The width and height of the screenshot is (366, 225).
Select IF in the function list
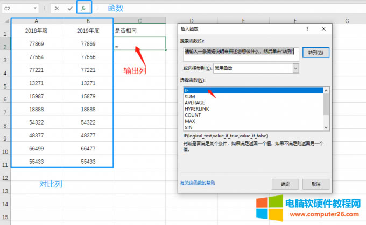pyautogui.click(x=253, y=91)
